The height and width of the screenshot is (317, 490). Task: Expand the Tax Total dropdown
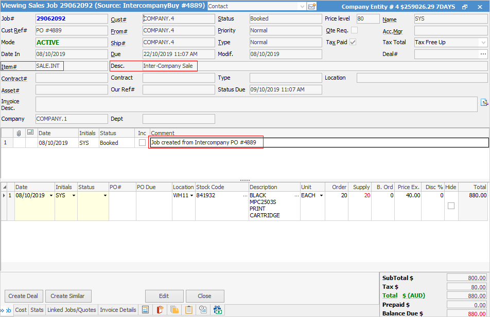pyautogui.click(x=483, y=42)
